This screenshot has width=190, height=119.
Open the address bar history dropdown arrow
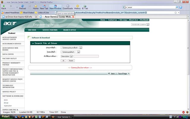click(x=179, y=12)
